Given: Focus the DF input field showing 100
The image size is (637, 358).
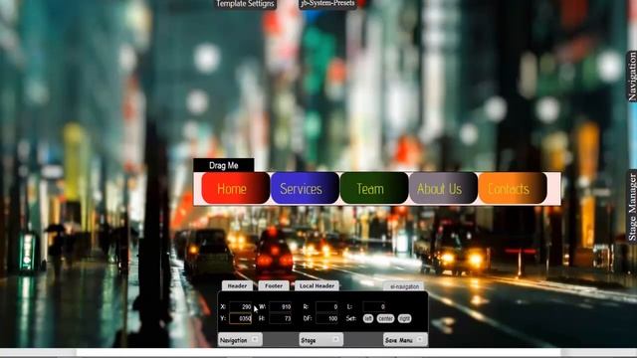Looking at the screenshot, I should (x=327, y=318).
